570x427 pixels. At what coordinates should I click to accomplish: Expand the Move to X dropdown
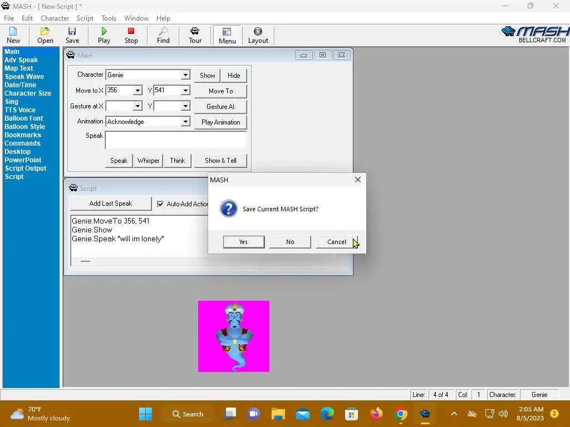pos(137,91)
